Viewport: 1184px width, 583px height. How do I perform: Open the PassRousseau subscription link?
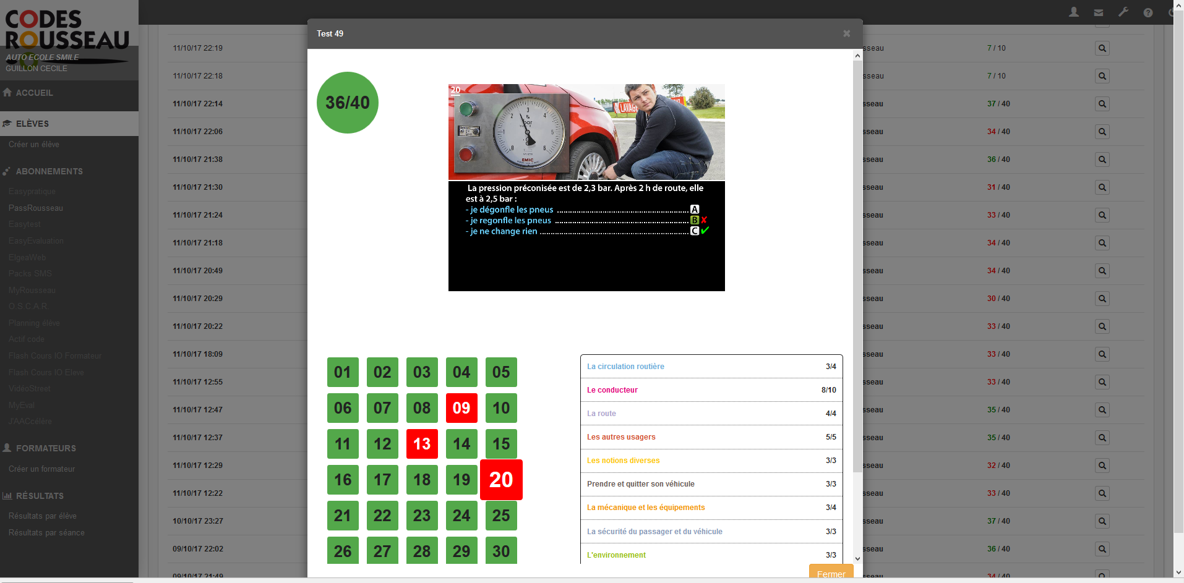click(x=36, y=208)
